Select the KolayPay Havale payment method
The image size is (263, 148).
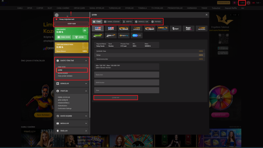[x=98, y=29]
